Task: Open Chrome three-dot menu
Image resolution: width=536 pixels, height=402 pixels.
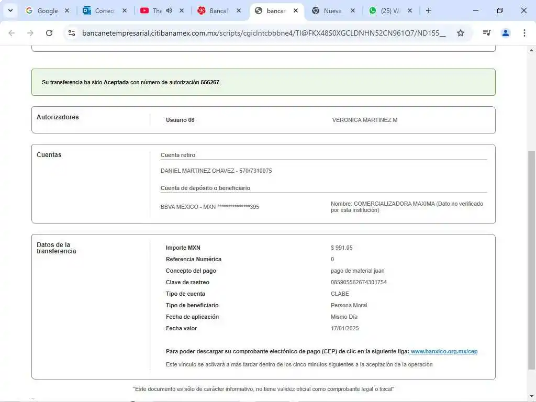Action: coord(524,33)
